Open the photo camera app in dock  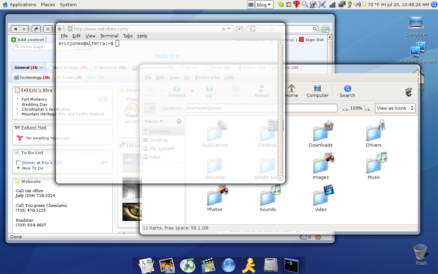[167, 265]
